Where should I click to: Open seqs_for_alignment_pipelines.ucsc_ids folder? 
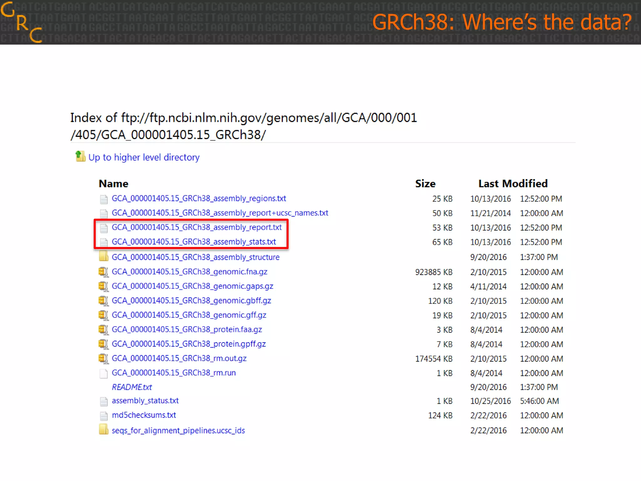178,431
